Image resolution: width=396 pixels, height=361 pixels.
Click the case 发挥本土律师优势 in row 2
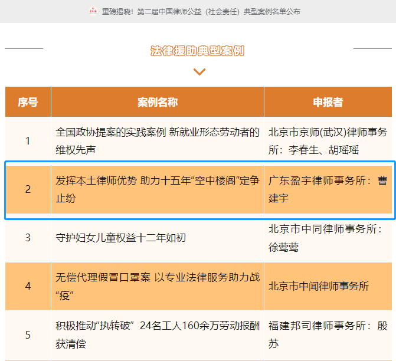click(x=158, y=189)
